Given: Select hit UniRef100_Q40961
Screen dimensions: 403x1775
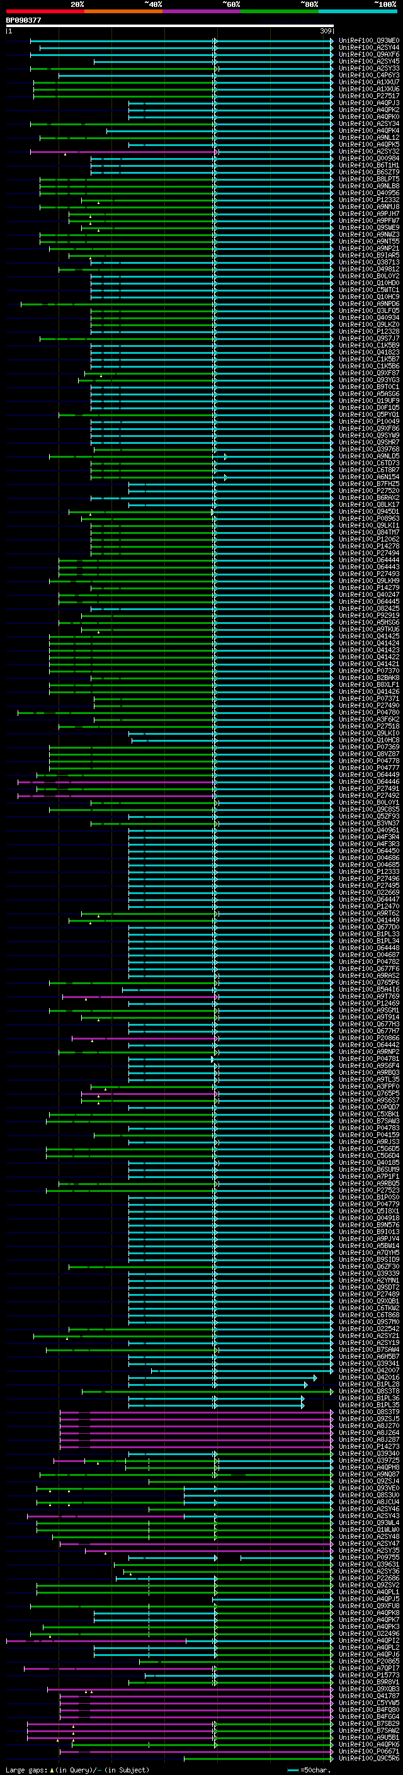Looking at the screenshot, I should 368,830.
